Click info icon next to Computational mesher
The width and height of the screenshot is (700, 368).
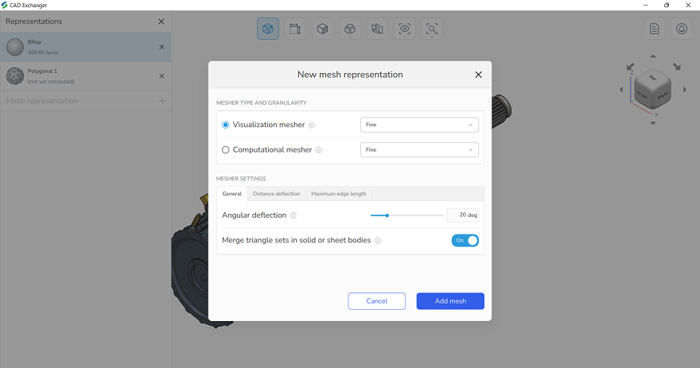tap(319, 150)
